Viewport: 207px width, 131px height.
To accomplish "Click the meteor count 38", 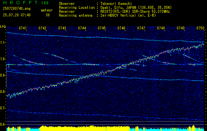I will pyautogui.click(x=48, y=15).
